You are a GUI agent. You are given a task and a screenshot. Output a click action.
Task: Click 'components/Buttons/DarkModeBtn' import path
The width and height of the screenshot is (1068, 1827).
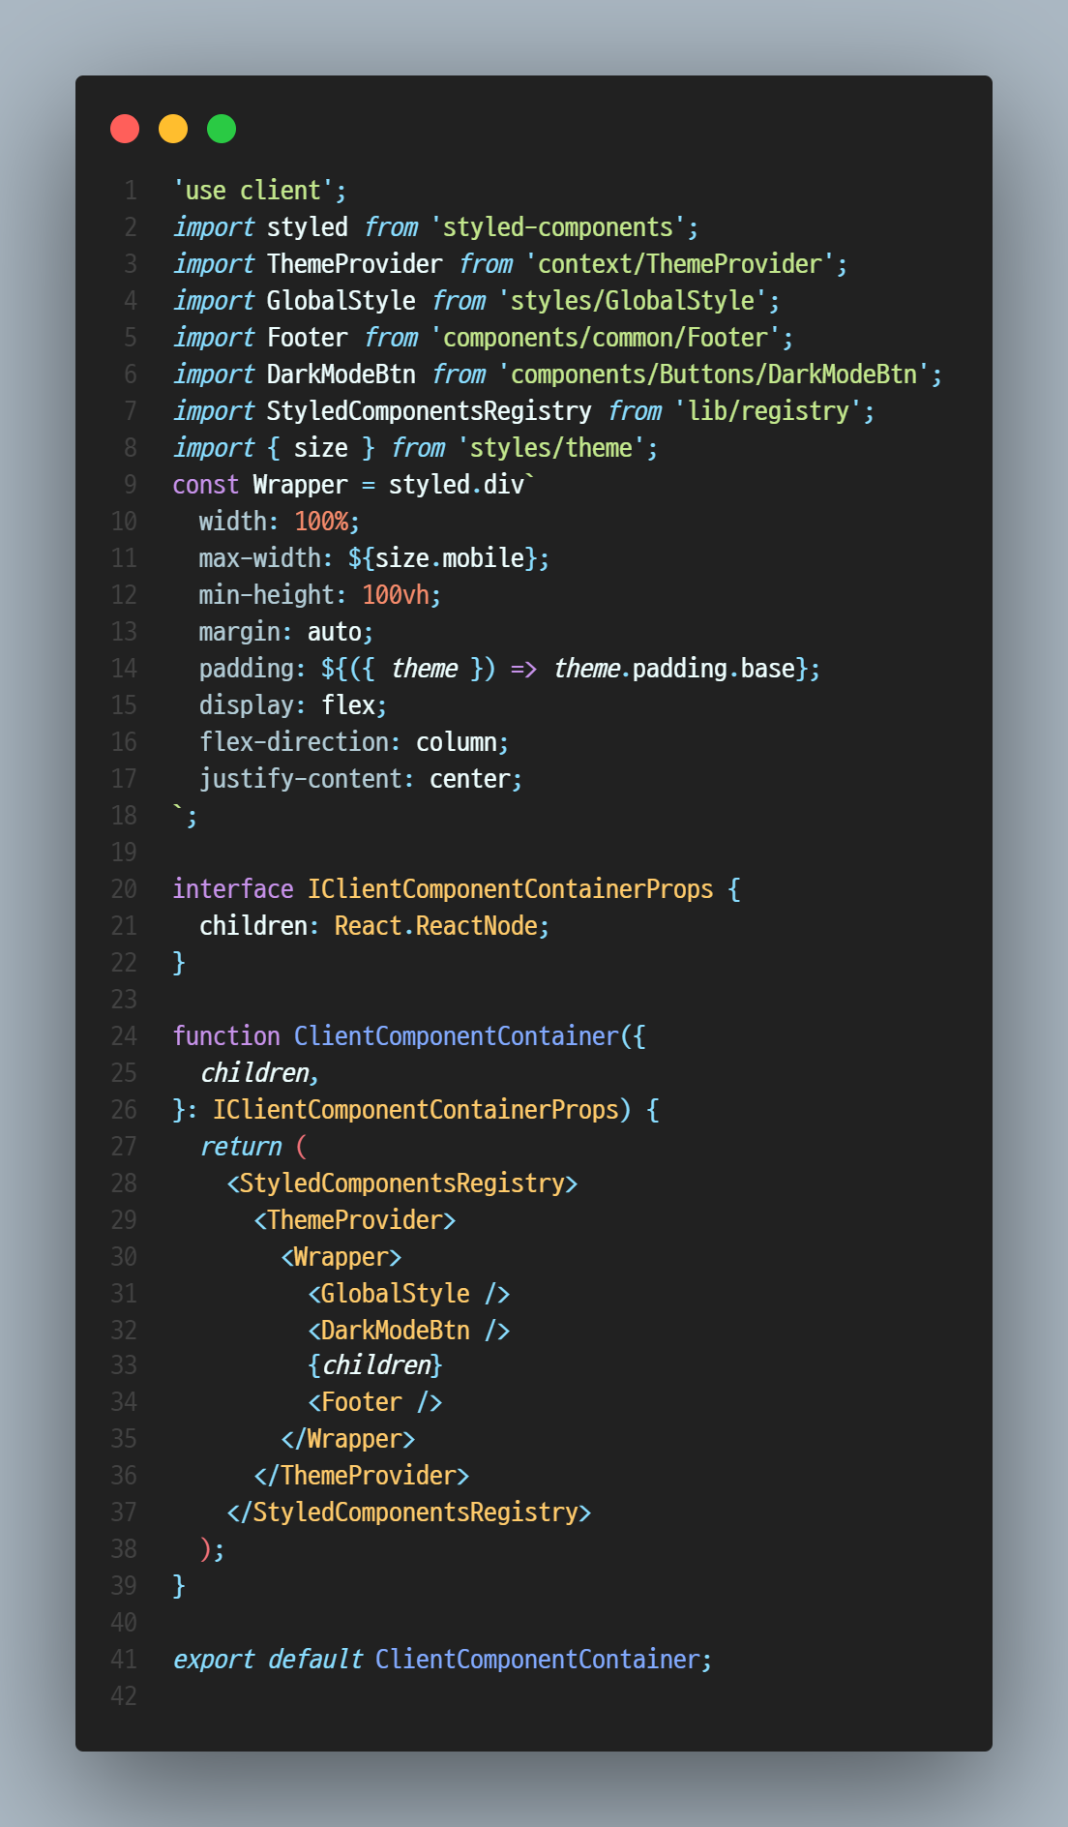[714, 374]
